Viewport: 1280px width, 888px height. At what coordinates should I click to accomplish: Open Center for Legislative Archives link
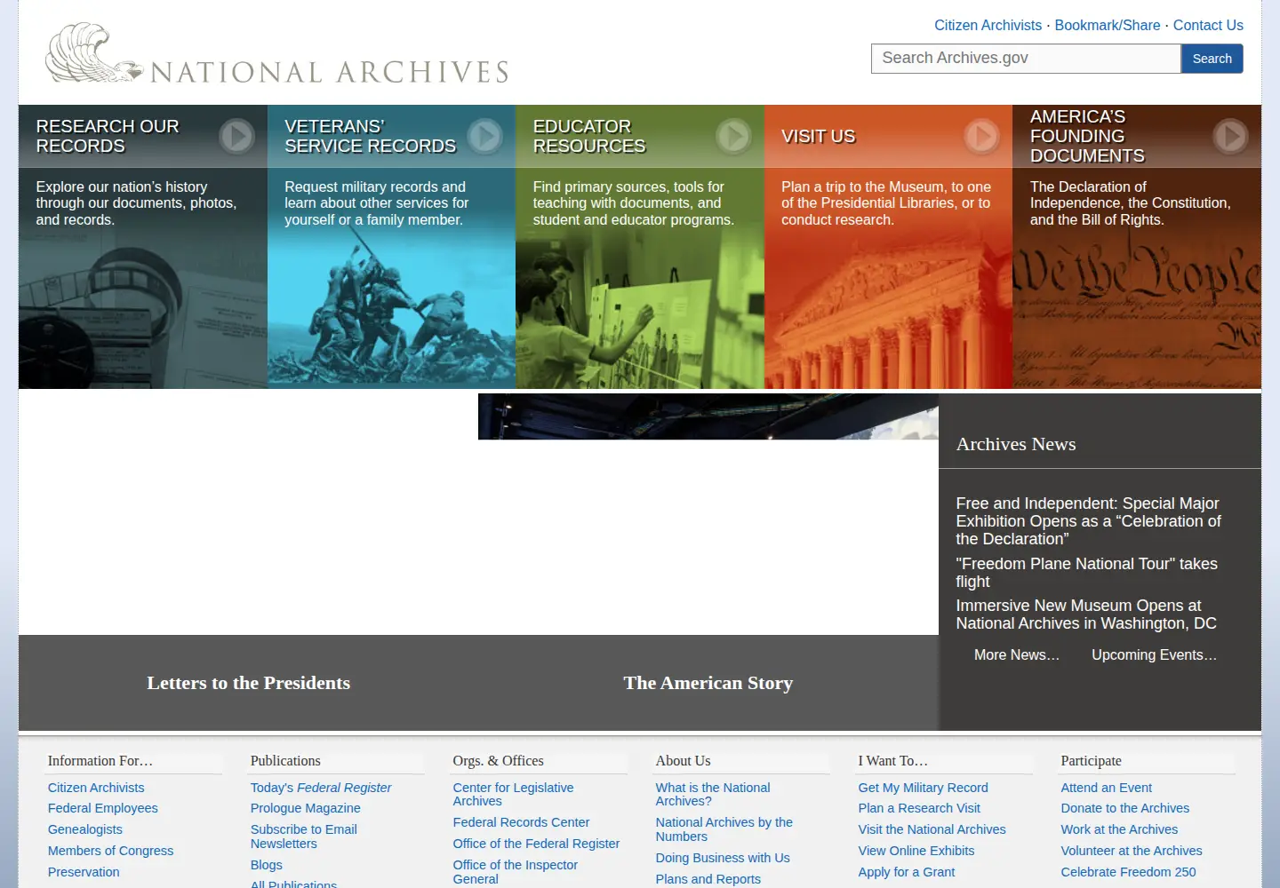coord(513,794)
